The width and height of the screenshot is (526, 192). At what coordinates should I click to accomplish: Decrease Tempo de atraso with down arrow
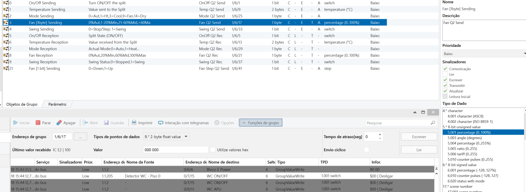[380, 139]
